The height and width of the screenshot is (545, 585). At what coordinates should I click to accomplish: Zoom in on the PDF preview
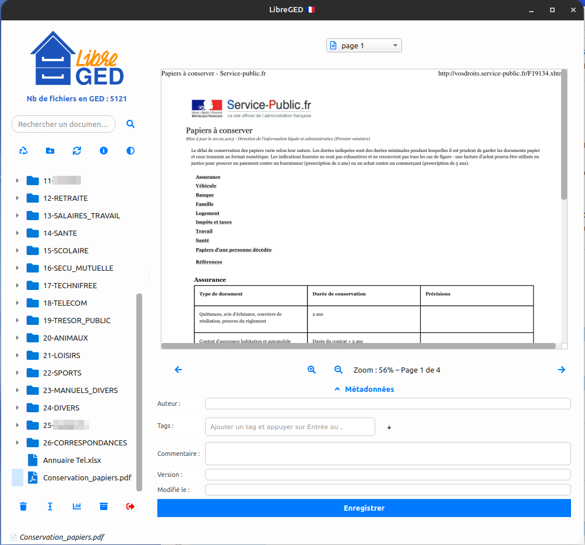(312, 370)
